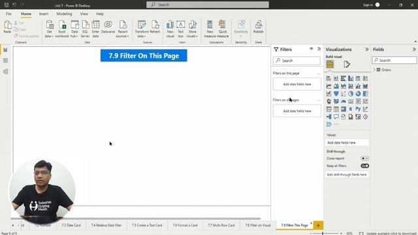Viewport: 418px width, 235px height.
Task: Toggle the Cross-report drill through switch
Action: click(x=364, y=158)
